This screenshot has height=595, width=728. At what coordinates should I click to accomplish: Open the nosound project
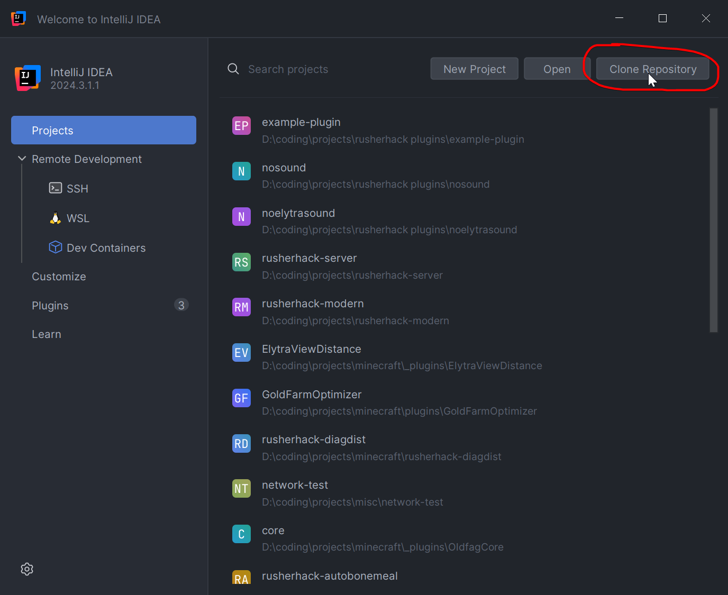pos(284,168)
